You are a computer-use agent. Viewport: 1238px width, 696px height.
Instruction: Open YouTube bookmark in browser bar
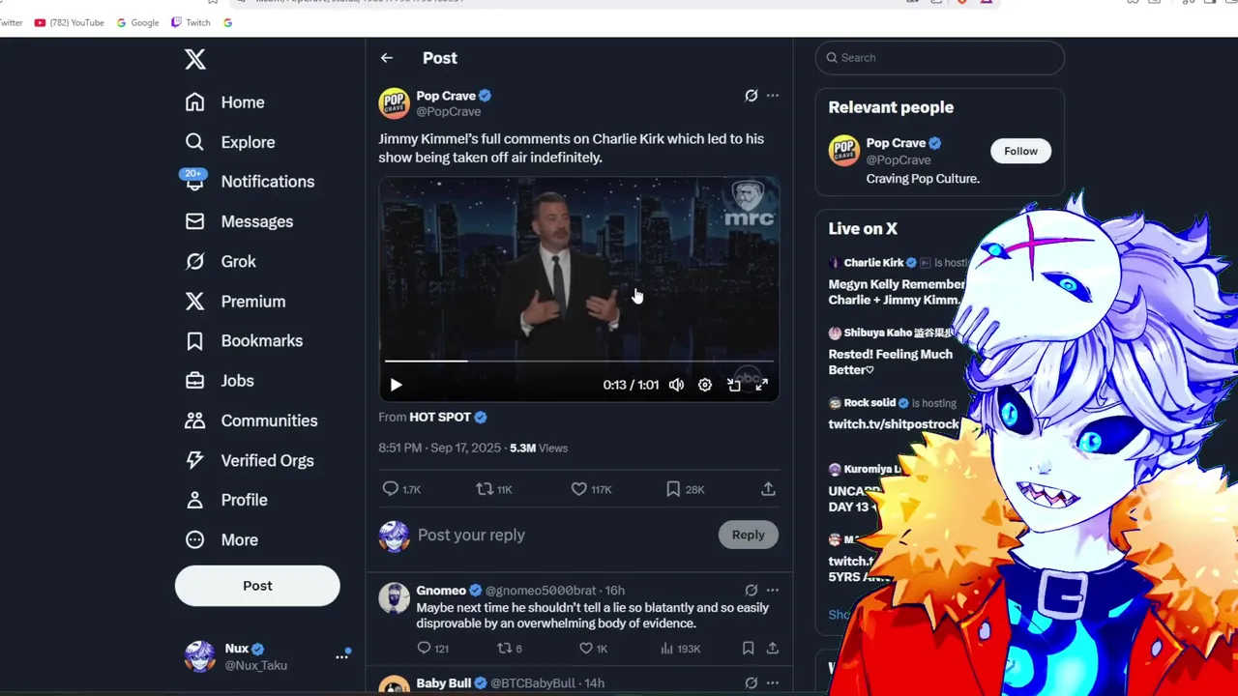click(x=69, y=22)
